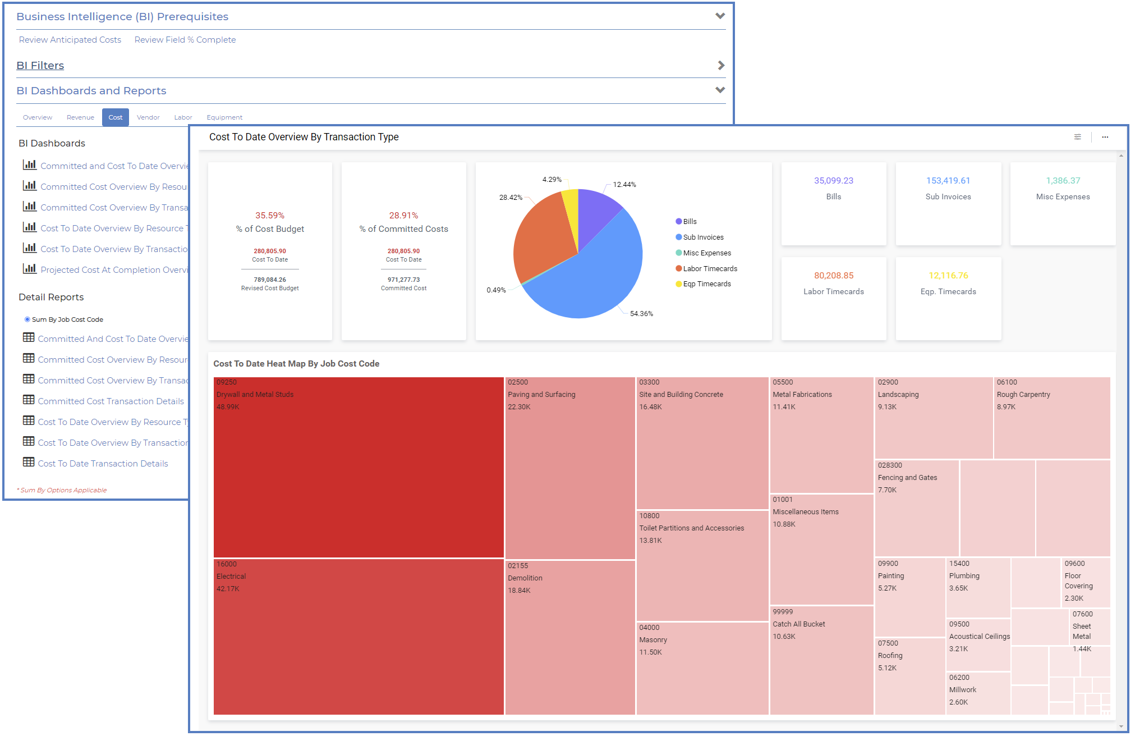Screen dimensions: 1135x736
Task: Click chart icon beside Committed and Cost To Date Overview
Action: coord(30,165)
